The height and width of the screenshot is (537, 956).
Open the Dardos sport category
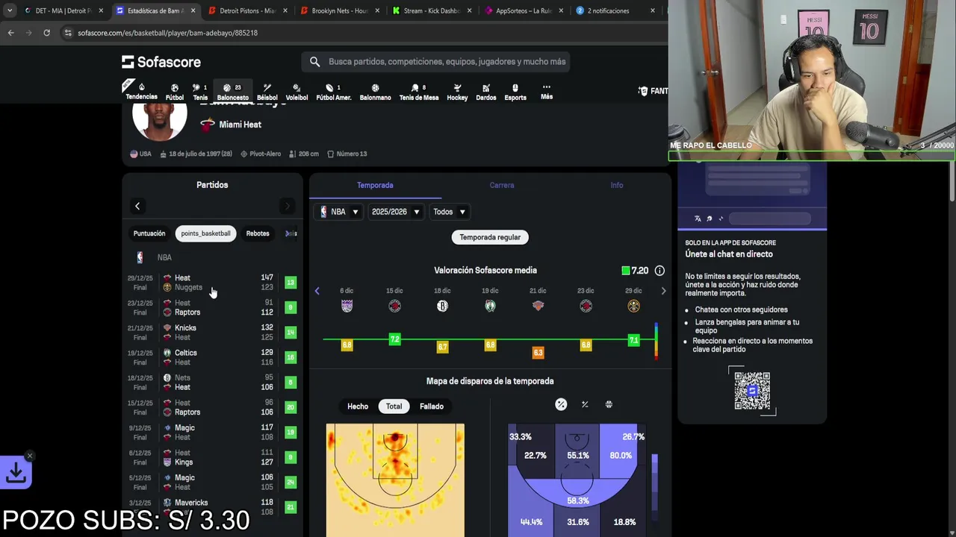[486, 92]
